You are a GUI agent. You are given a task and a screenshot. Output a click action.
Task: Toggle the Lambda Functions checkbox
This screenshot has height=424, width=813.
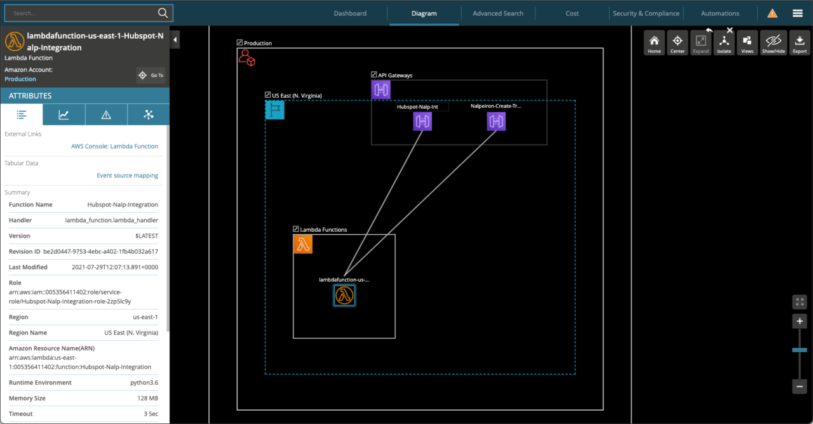click(296, 229)
